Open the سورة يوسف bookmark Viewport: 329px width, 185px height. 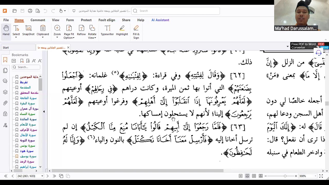tap(28, 156)
